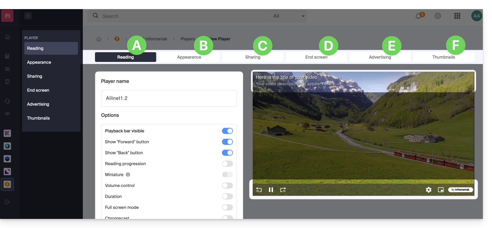
Task: Collapse the sidebar with the chevron button
Action: tap(28, 16)
